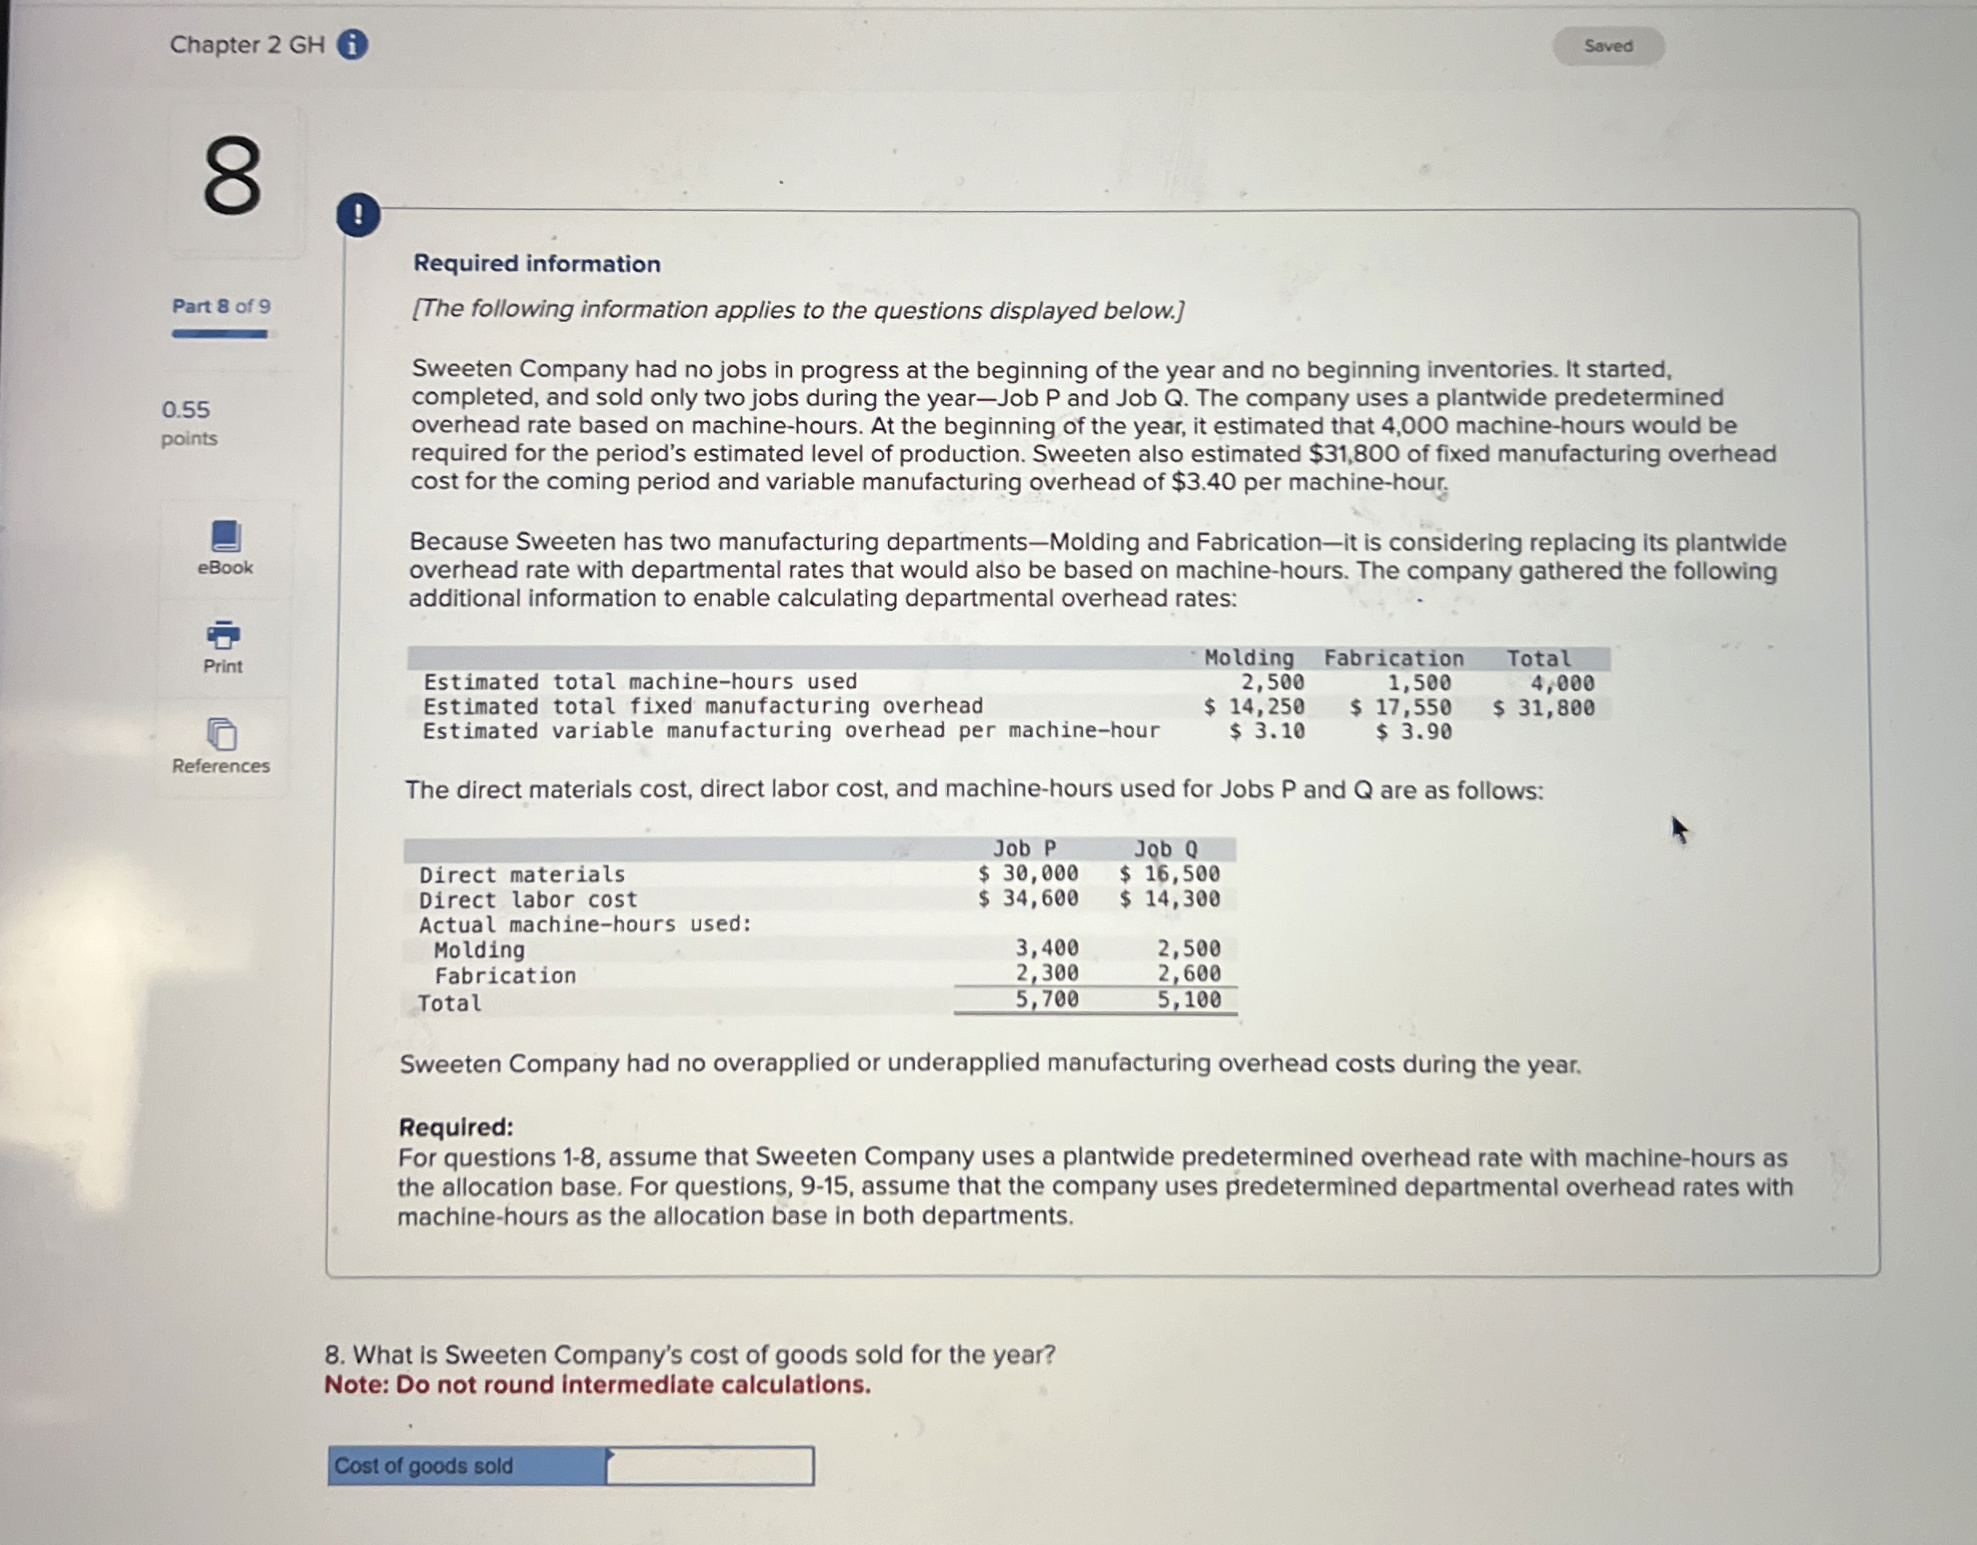Image resolution: width=1977 pixels, height=1545 pixels.
Task: Click the info icon beside Chapter 2 GH
Action: point(352,45)
